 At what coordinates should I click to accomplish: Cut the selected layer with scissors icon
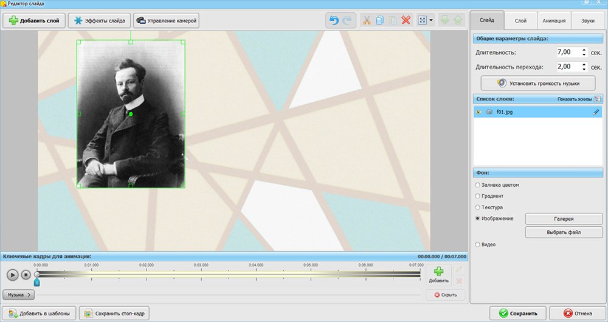367,21
